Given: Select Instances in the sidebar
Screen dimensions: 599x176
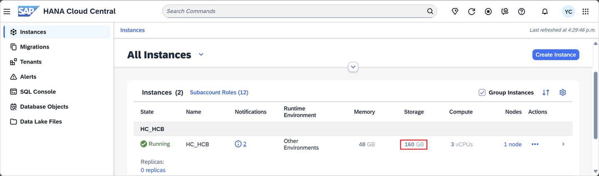Looking at the screenshot, I should pos(57,32).
